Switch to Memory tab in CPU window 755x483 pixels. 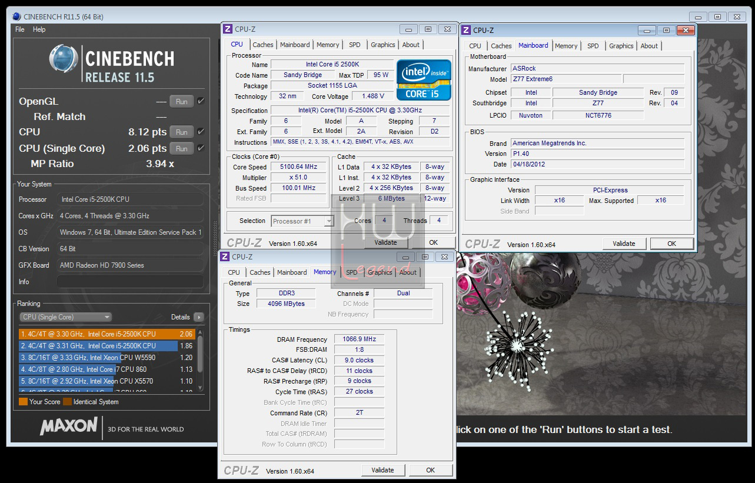pyautogui.click(x=328, y=45)
